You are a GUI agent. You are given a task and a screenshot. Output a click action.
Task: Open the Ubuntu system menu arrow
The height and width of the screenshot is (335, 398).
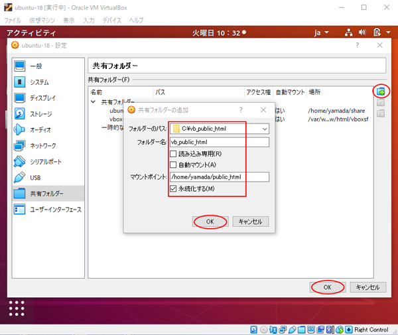pyautogui.click(x=388, y=33)
